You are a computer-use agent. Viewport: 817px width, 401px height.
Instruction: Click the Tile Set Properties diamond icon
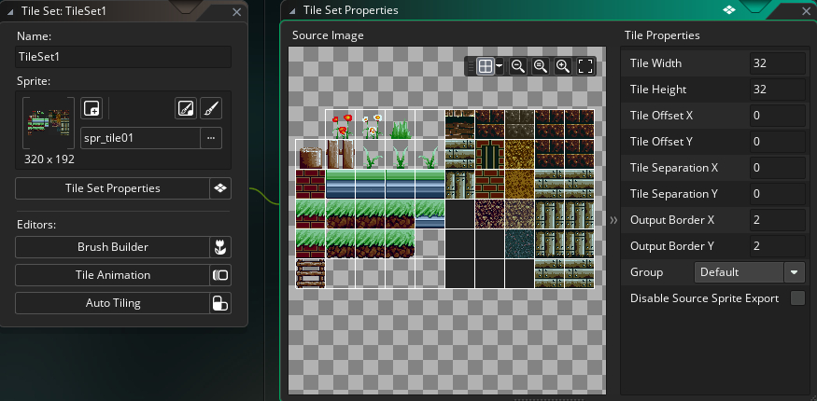220,188
